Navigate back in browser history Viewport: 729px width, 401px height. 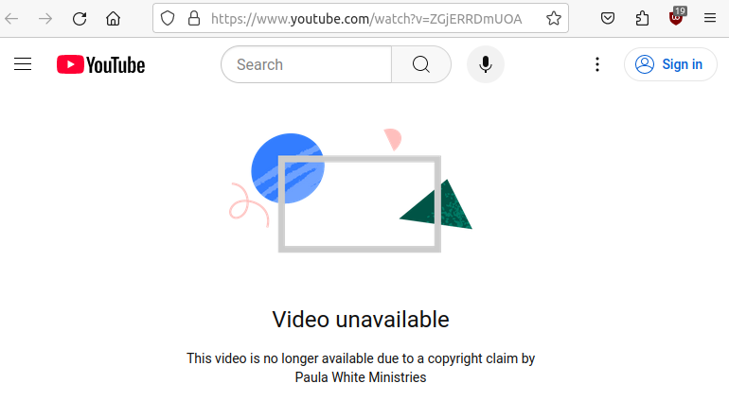coord(11,19)
